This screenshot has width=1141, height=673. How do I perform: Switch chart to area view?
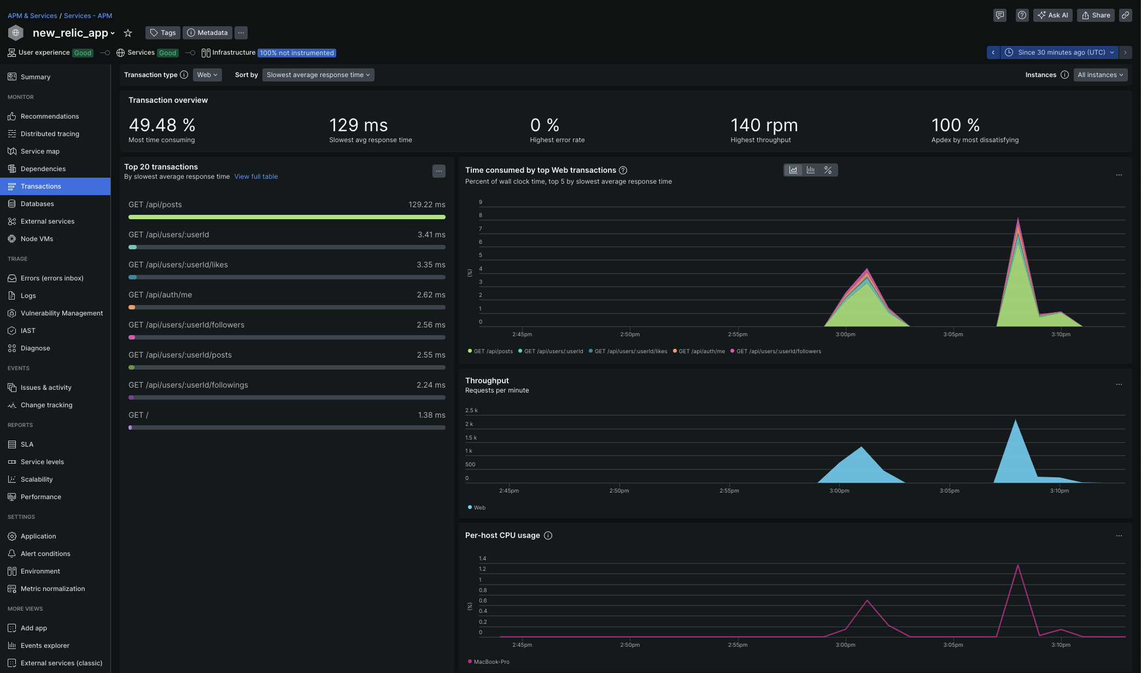(x=793, y=170)
